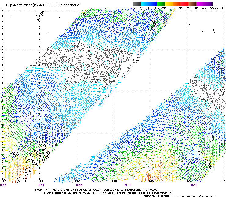Click the longitude label '-165'
Viewport: 226px width, 198px height.
[x=113, y=182]
